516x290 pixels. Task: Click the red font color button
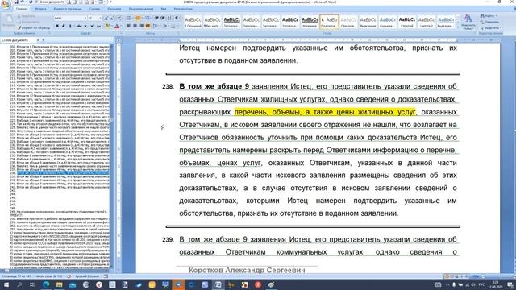116,26
